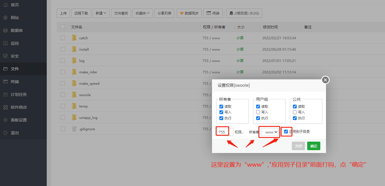Click the 远程下载 remote download button
Image resolution: width=385 pixels, height=186 pixels.
(x=81, y=13)
